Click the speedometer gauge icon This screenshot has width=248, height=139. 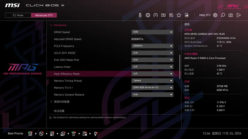pos(155,15)
